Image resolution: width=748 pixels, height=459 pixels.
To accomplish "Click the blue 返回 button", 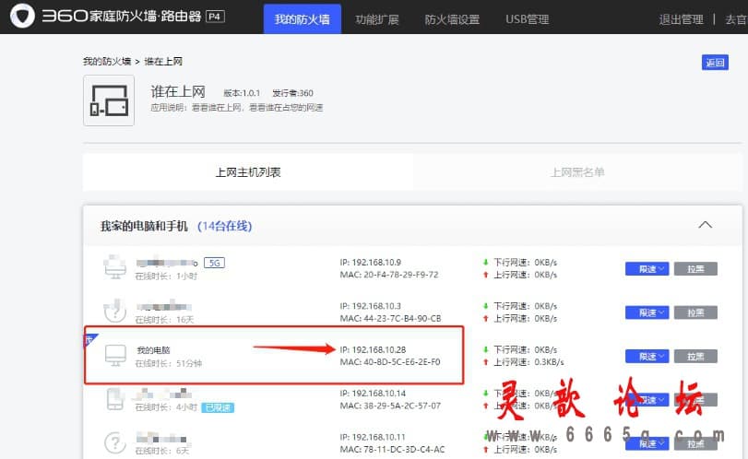I will pos(715,63).
